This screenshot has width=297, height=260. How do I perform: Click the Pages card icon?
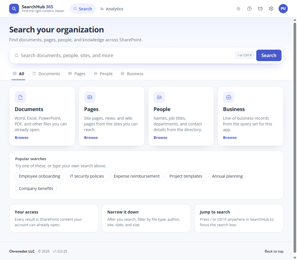coord(90,97)
